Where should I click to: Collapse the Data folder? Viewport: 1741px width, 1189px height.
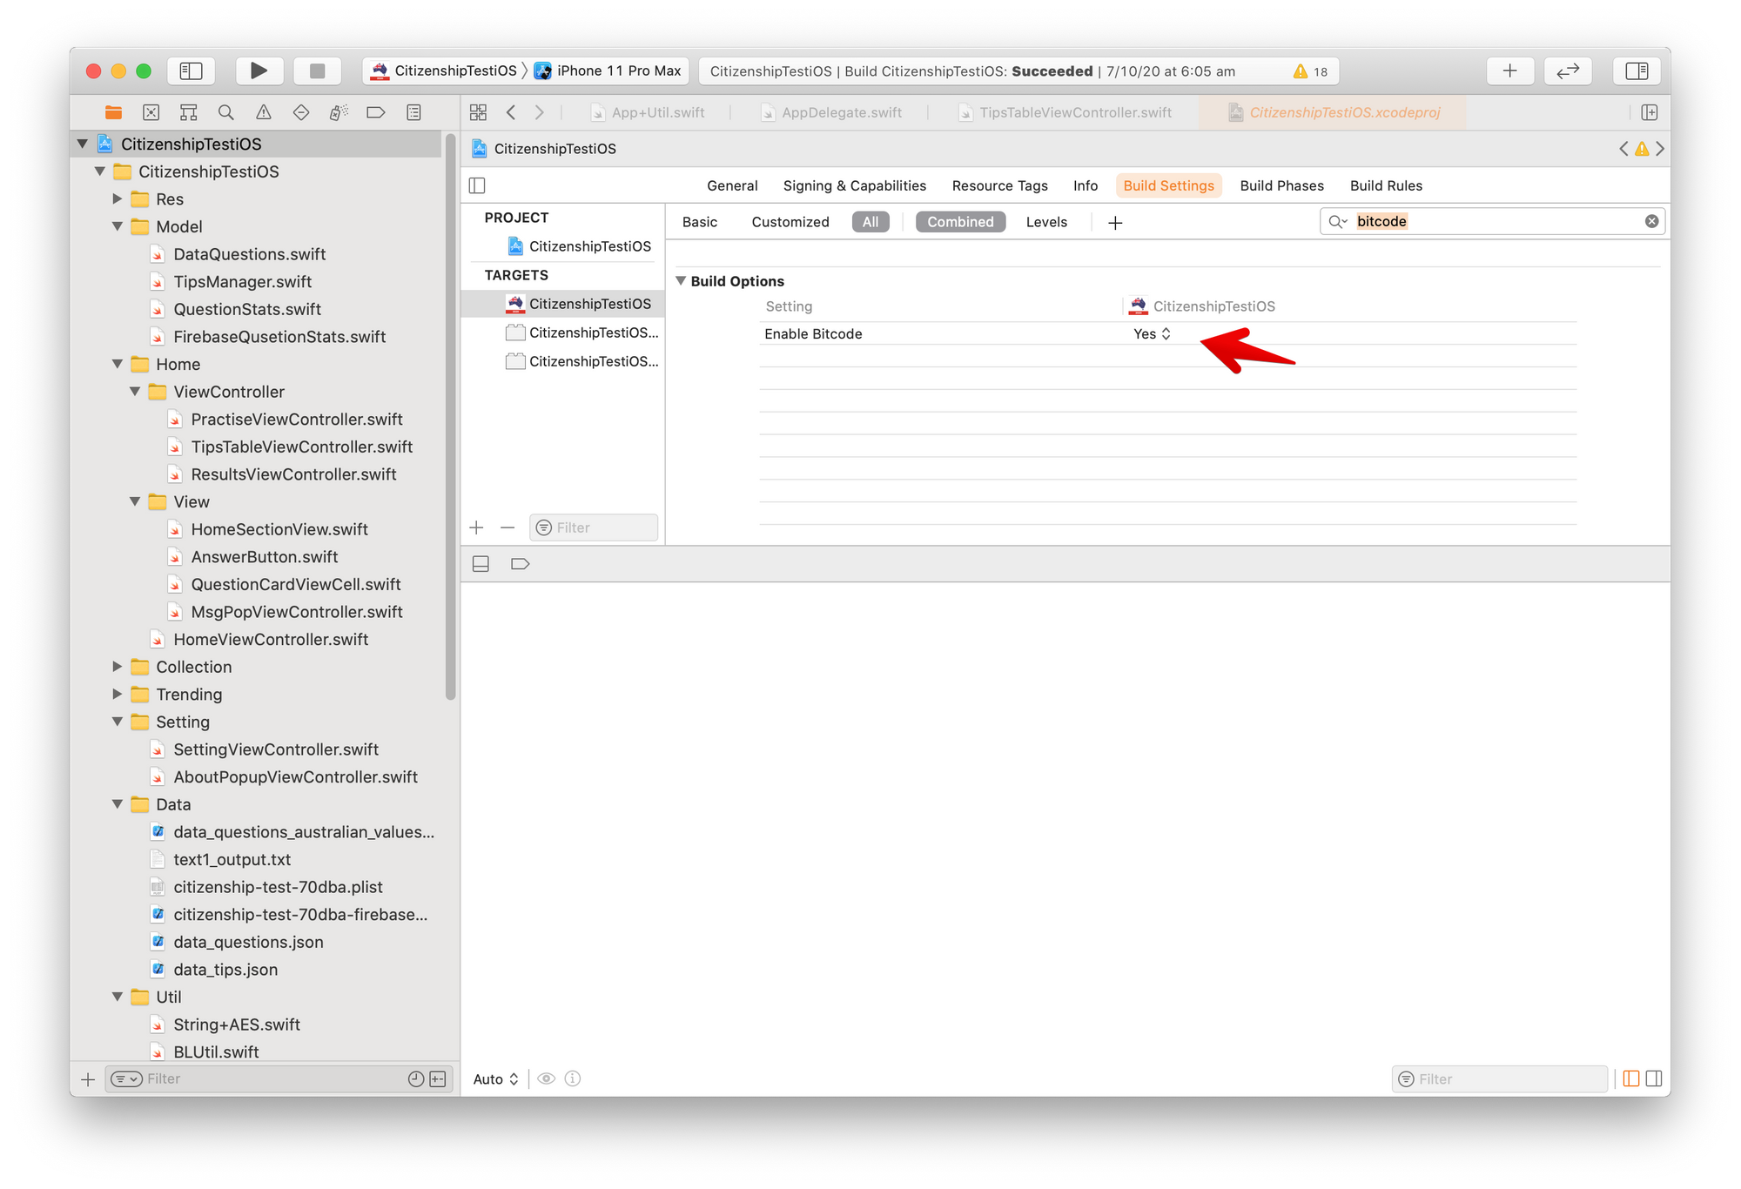coord(117,804)
